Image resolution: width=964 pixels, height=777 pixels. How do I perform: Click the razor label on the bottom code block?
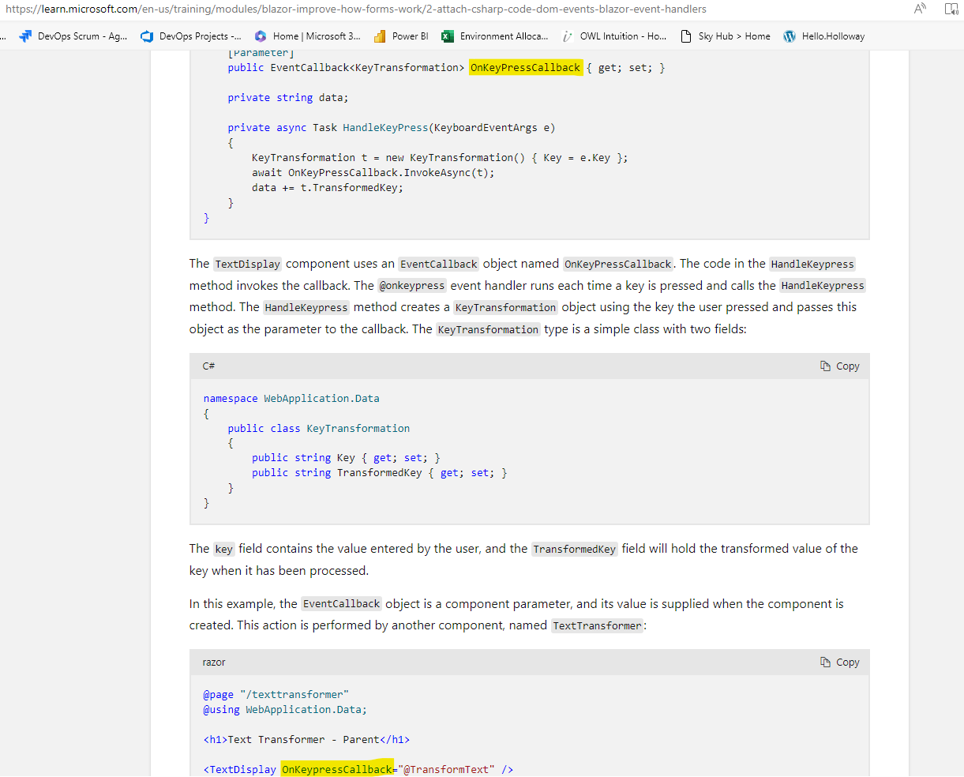213,662
